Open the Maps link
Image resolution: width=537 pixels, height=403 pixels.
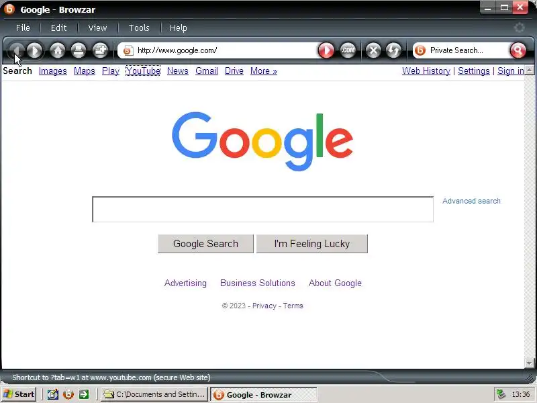tap(85, 71)
